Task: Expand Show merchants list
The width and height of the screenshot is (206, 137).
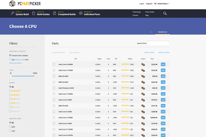Action: point(16,63)
